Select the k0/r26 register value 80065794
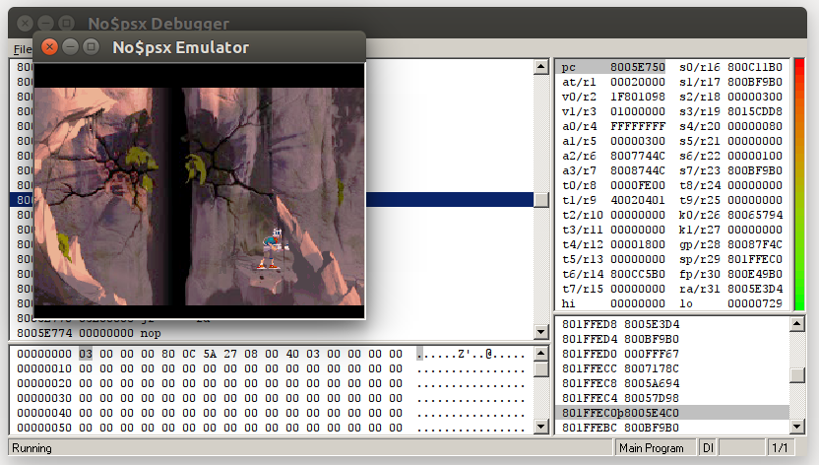The image size is (819, 465). (755, 215)
